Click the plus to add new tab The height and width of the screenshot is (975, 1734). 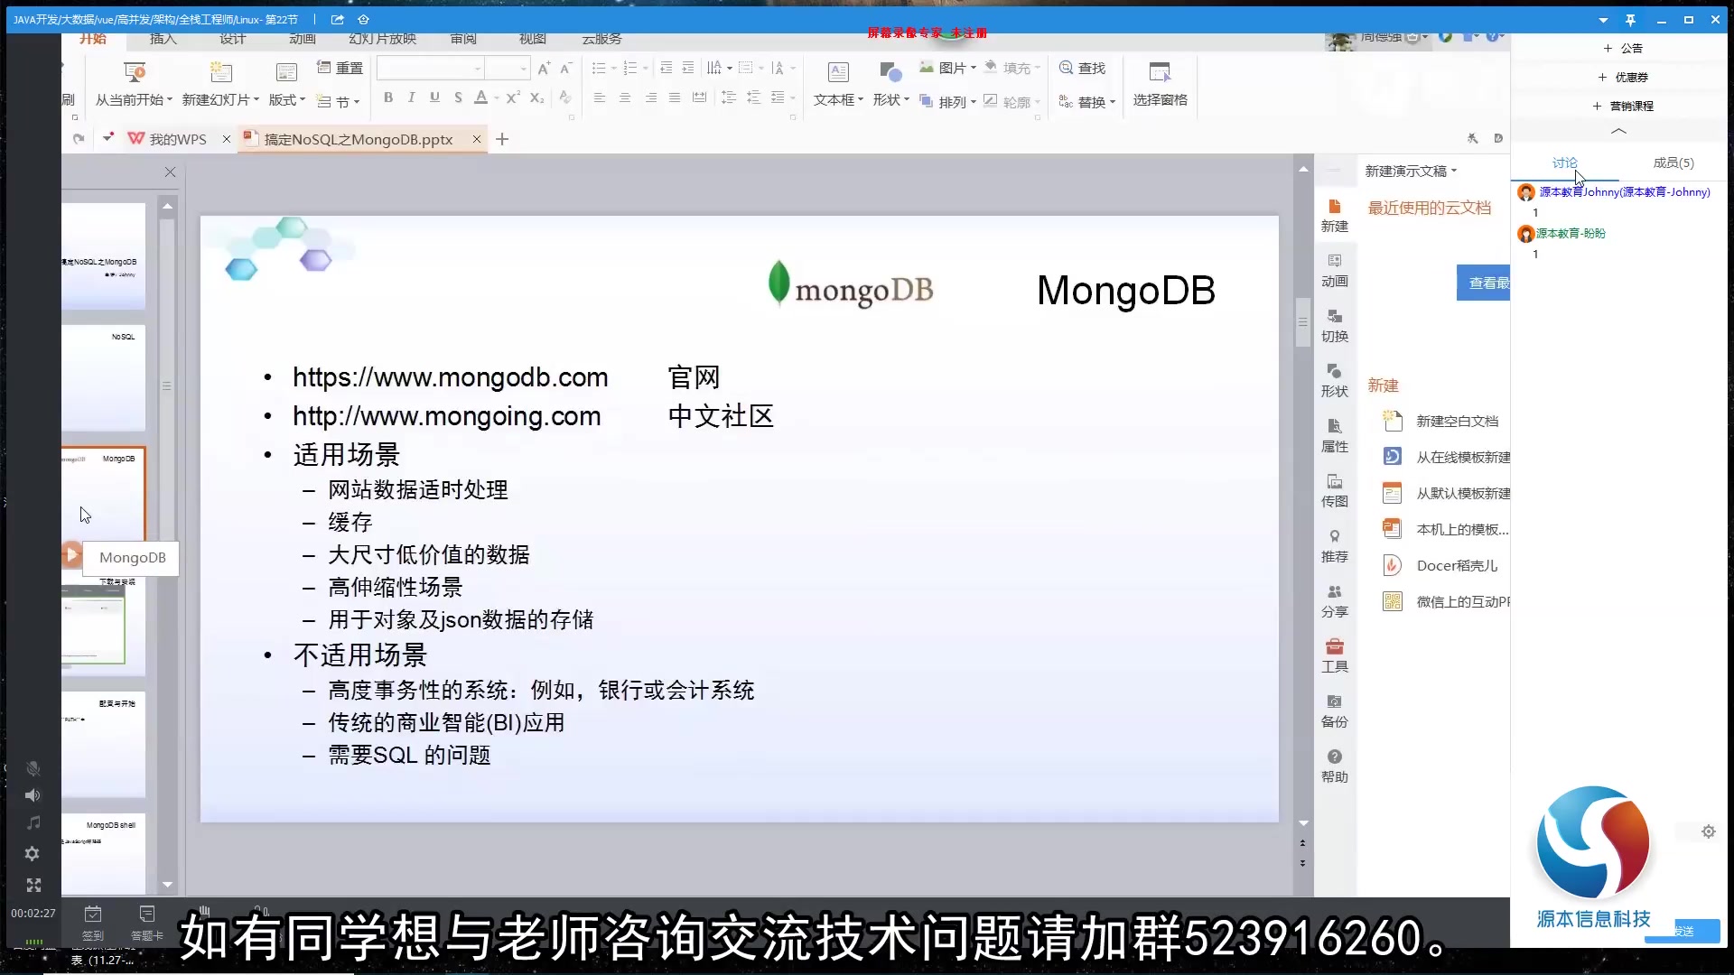click(x=503, y=139)
